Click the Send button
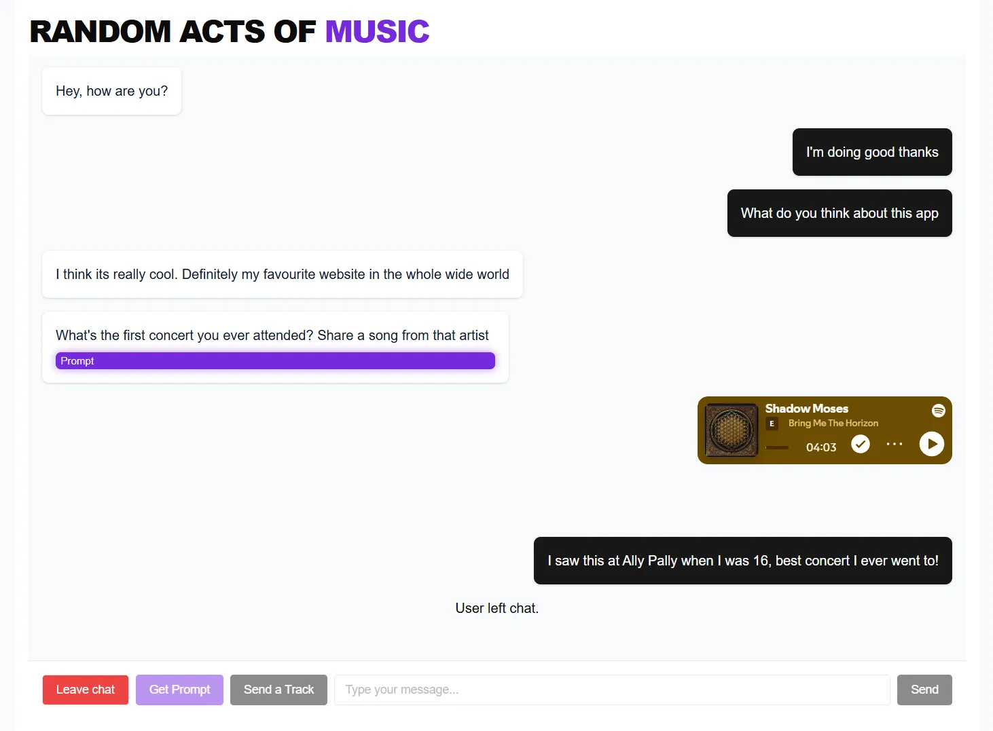The width and height of the screenshot is (993, 731). coord(924,690)
